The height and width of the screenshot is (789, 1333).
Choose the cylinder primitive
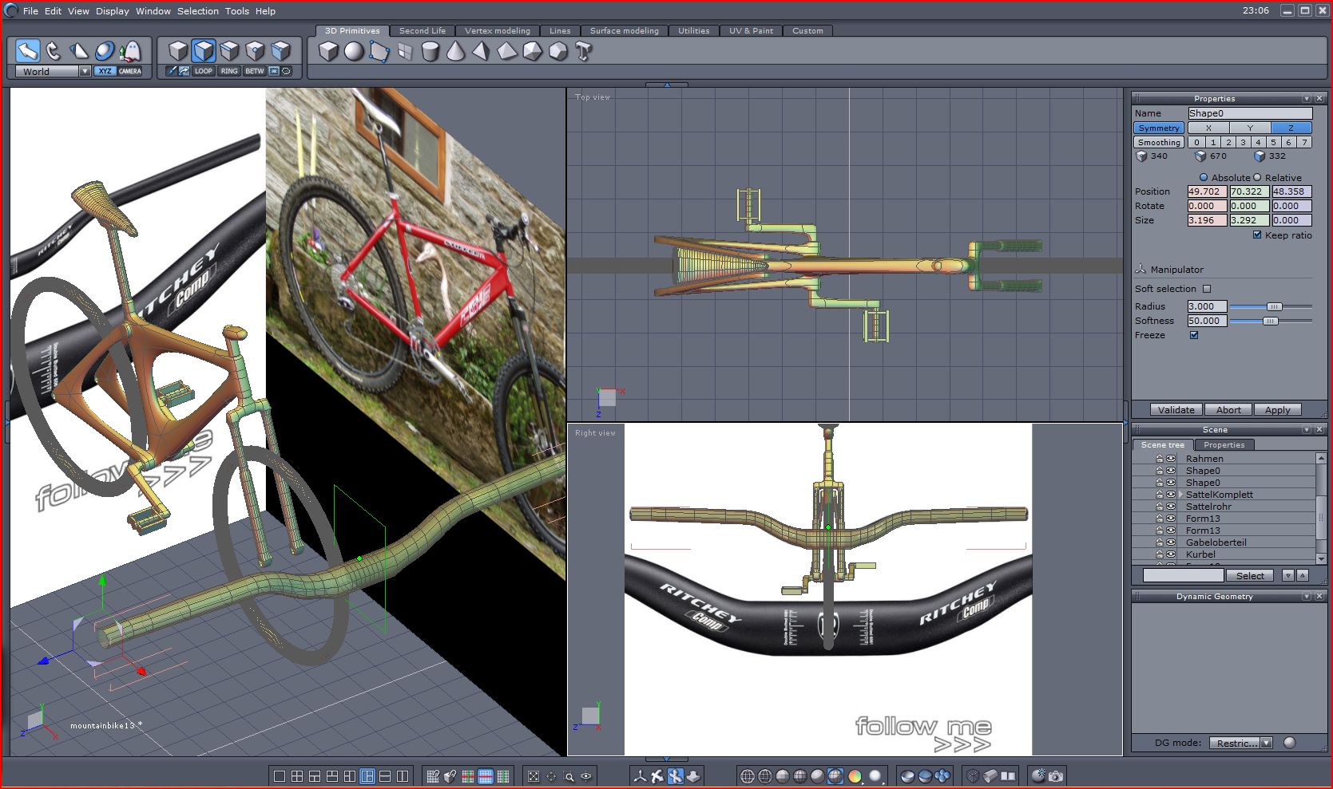point(430,52)
